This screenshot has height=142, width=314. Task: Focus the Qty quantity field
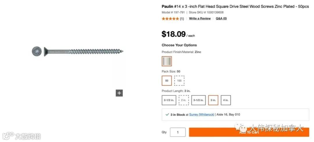(x=178, y=132)
